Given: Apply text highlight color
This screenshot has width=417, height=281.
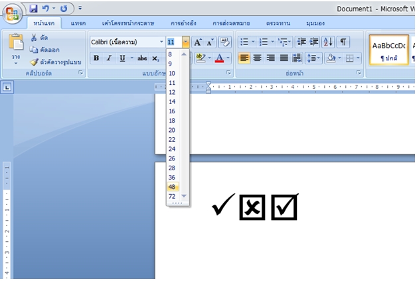Looking at the screenshot, I should pos(201,58).
